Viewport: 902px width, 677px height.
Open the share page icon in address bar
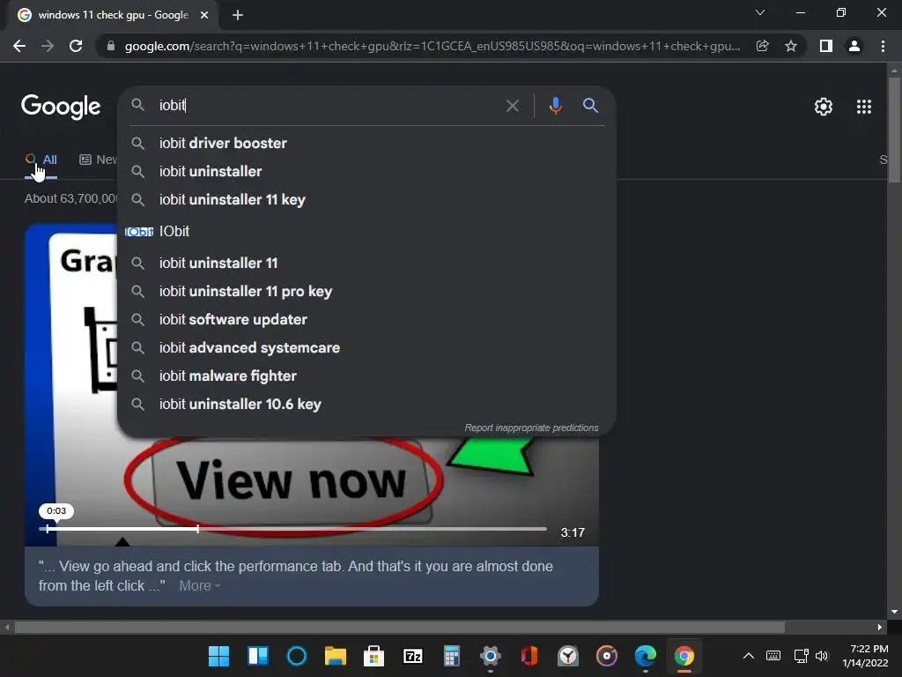coord(763,46)
